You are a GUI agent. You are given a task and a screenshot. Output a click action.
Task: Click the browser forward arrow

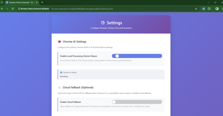tap(7, 9)
